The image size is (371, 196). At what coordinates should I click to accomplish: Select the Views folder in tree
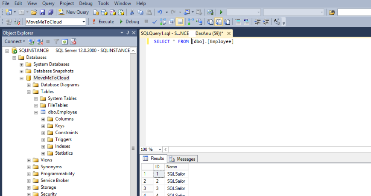(46, 160)
